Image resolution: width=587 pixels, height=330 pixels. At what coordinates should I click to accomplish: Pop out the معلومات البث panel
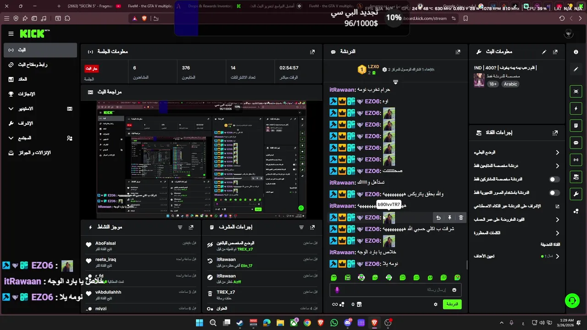coord(555,52)
